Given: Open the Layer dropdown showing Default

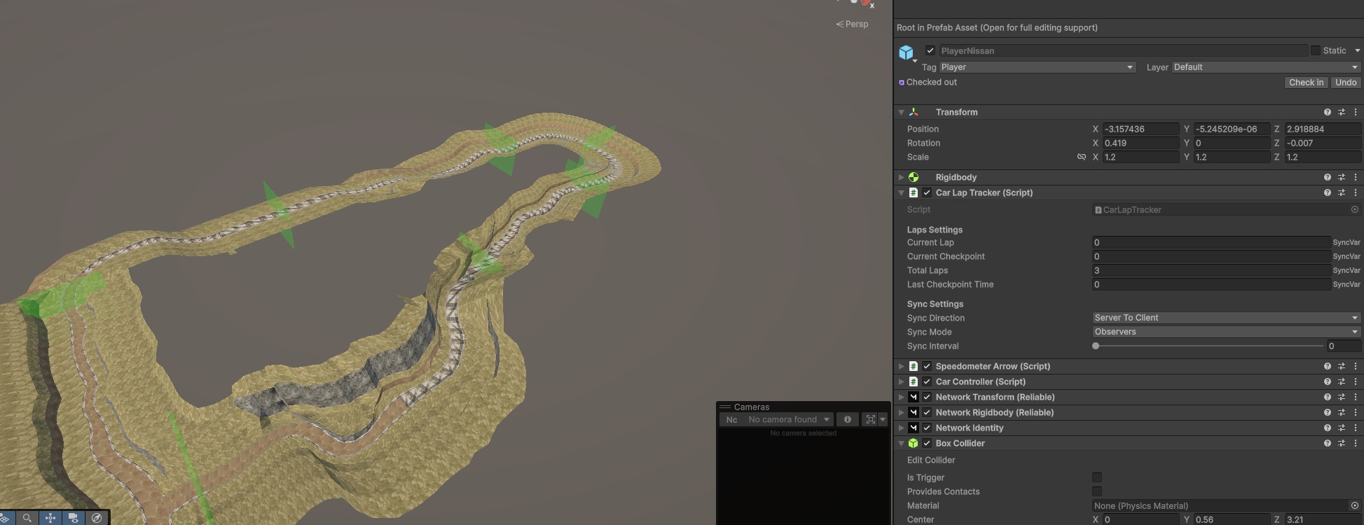Looking at the screenshot, I should 1267,67.
